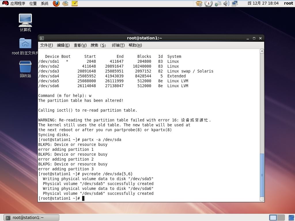Click the terminal vertical scrollbar thumb

pyautogui.click(x=262, y=175)
